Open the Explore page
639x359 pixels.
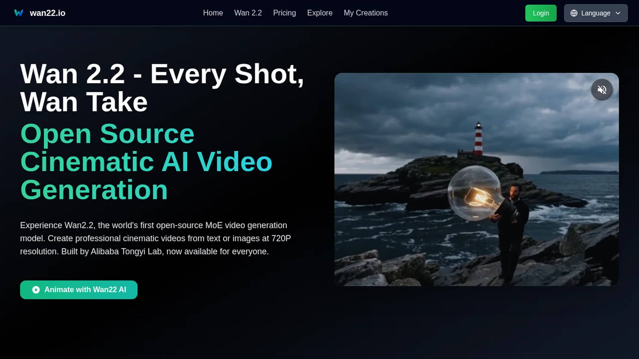click(x=320, y=13)
